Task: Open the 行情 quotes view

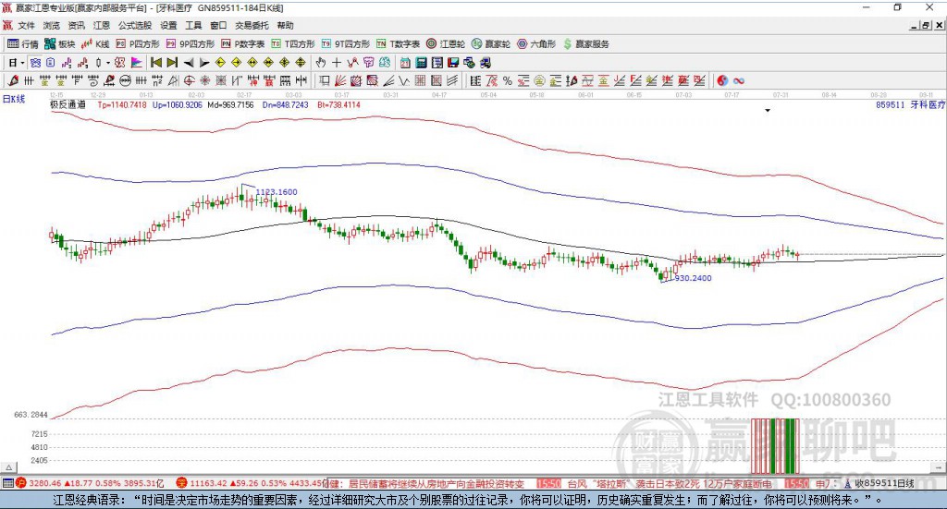Action: point(23,44)
